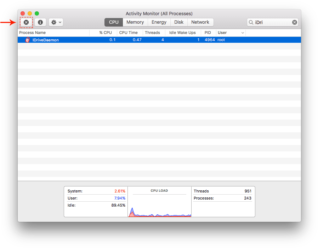
Task: Open the gear actions dropdown menu
Action: 56,22
